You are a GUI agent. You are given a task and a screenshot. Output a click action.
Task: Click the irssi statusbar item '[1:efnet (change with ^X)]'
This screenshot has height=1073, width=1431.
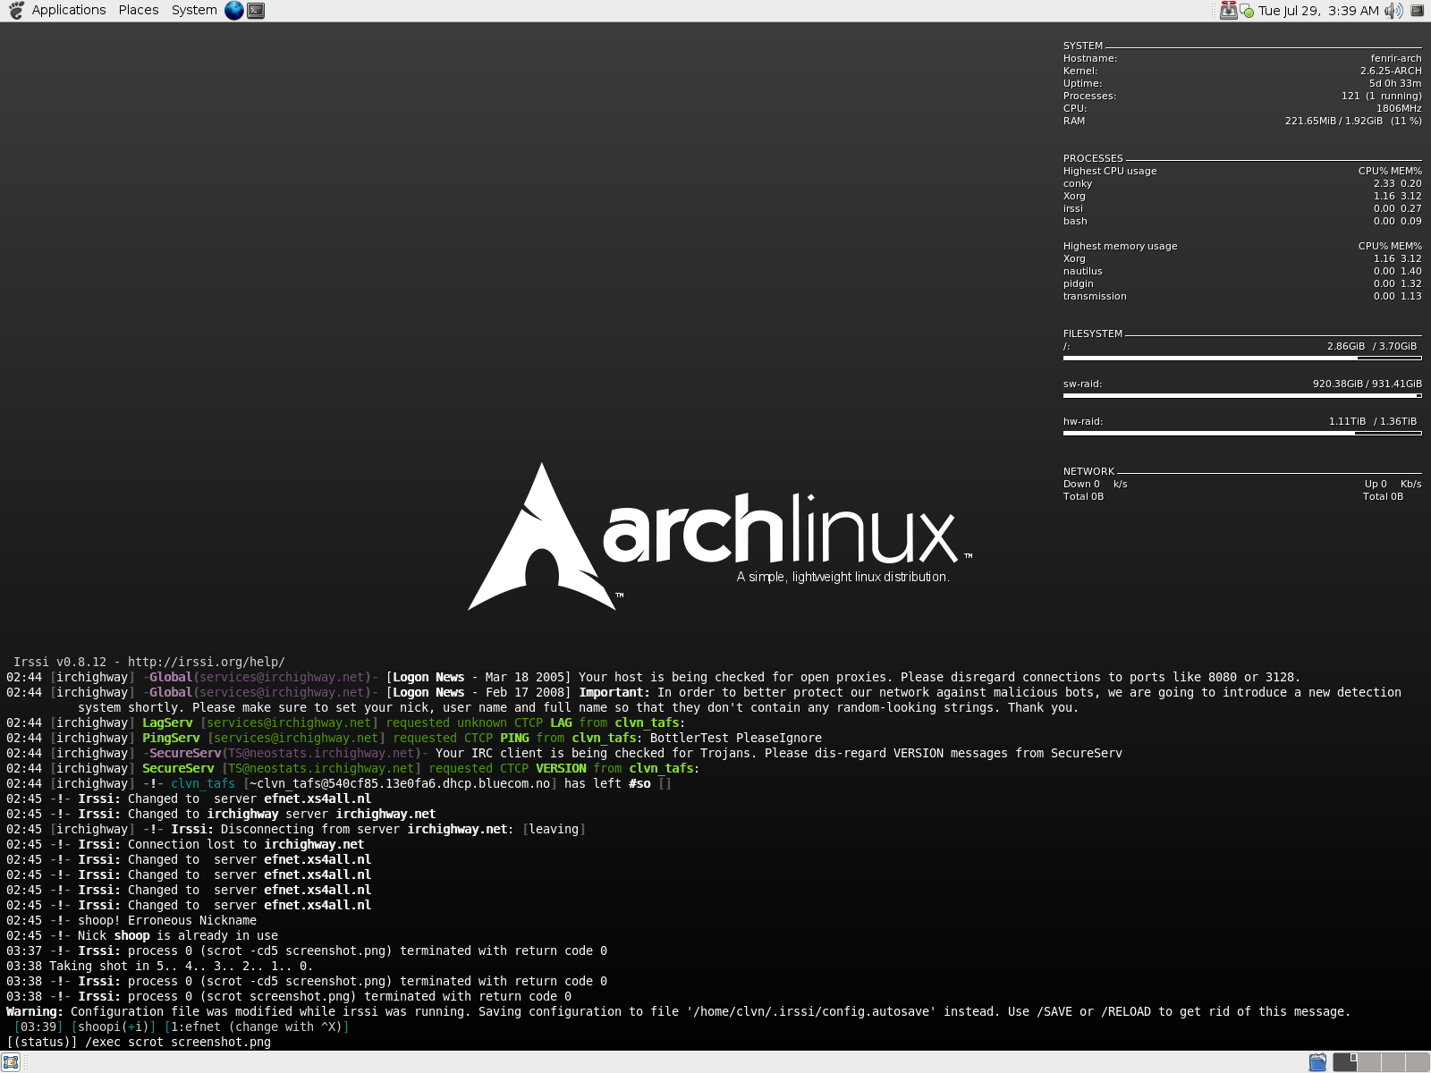point(257,1027)
